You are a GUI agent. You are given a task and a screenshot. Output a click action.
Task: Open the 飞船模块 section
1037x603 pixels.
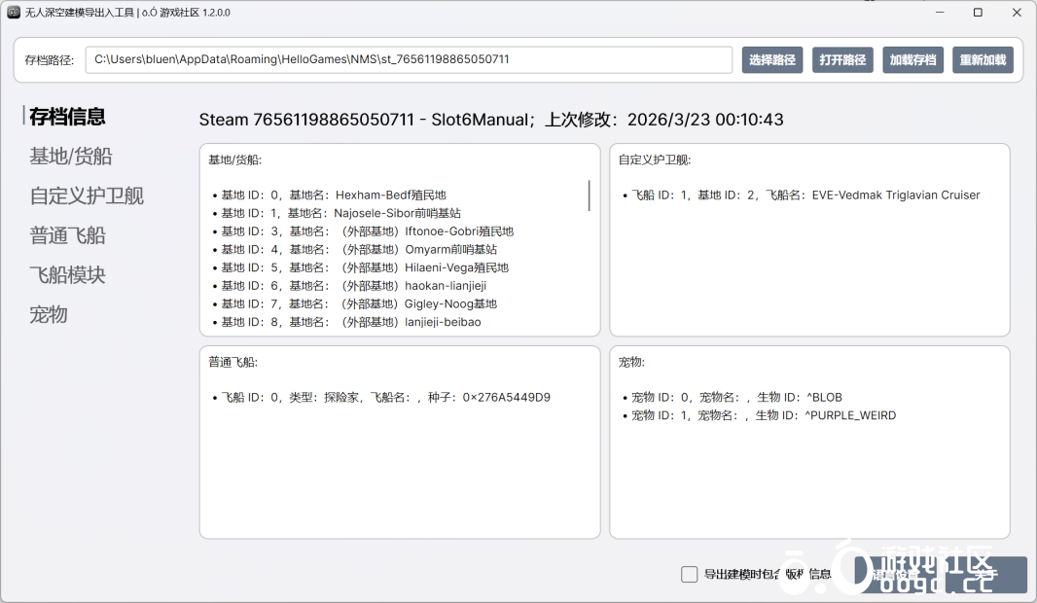(68, 276)
